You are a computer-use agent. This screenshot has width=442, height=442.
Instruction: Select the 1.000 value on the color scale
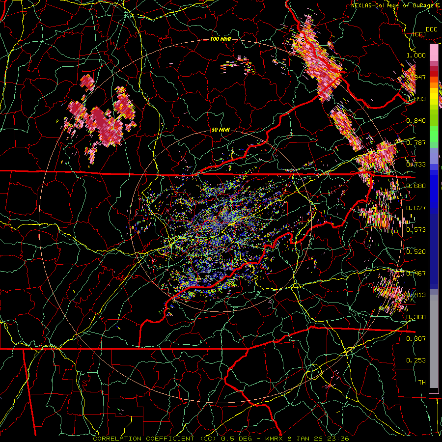416,55
